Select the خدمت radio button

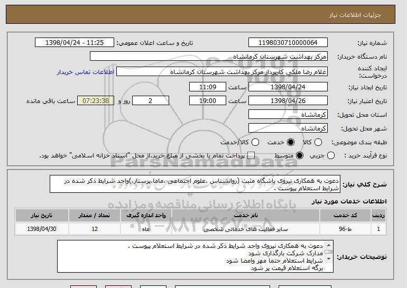coord(291,142)
